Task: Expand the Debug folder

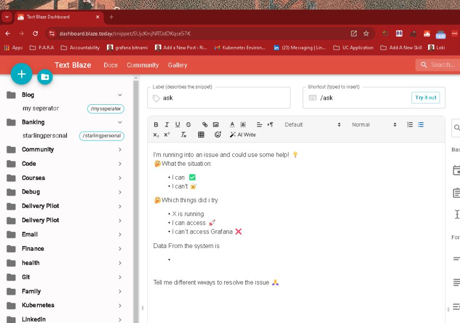Action: coord(119,192)
